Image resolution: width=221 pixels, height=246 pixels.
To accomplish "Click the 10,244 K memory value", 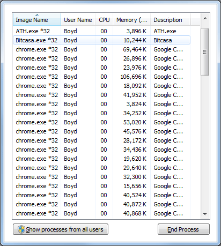I will pyautogui.click(x=135, y=40).
